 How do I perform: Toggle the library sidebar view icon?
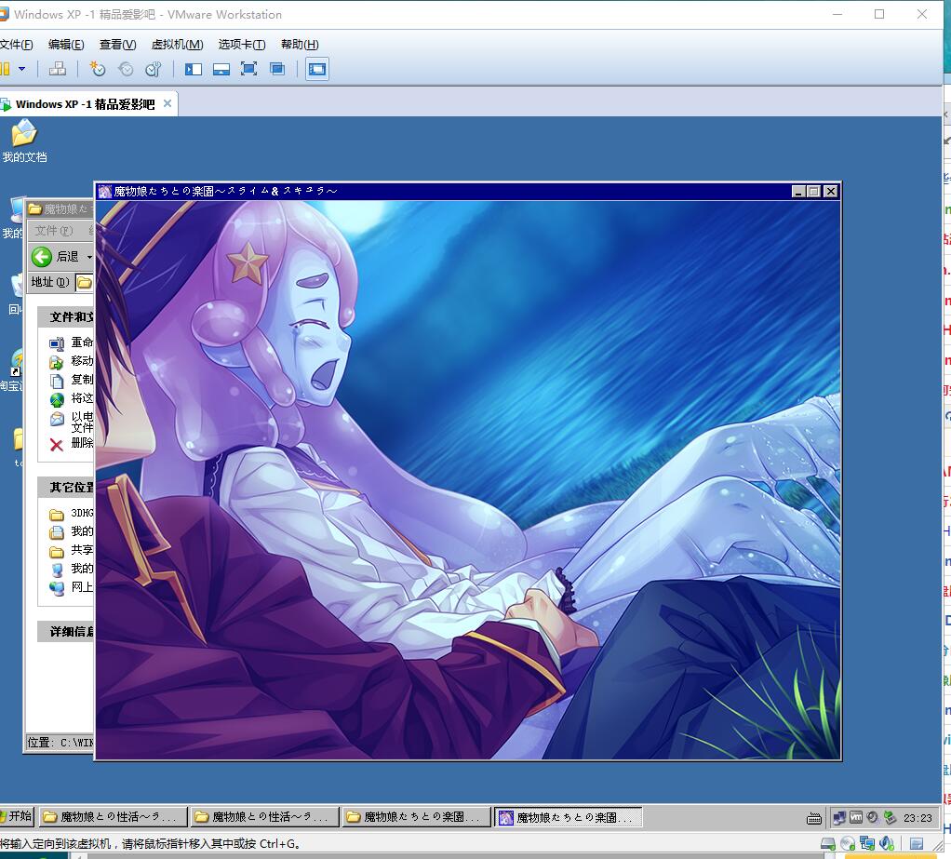pos(194,69)
